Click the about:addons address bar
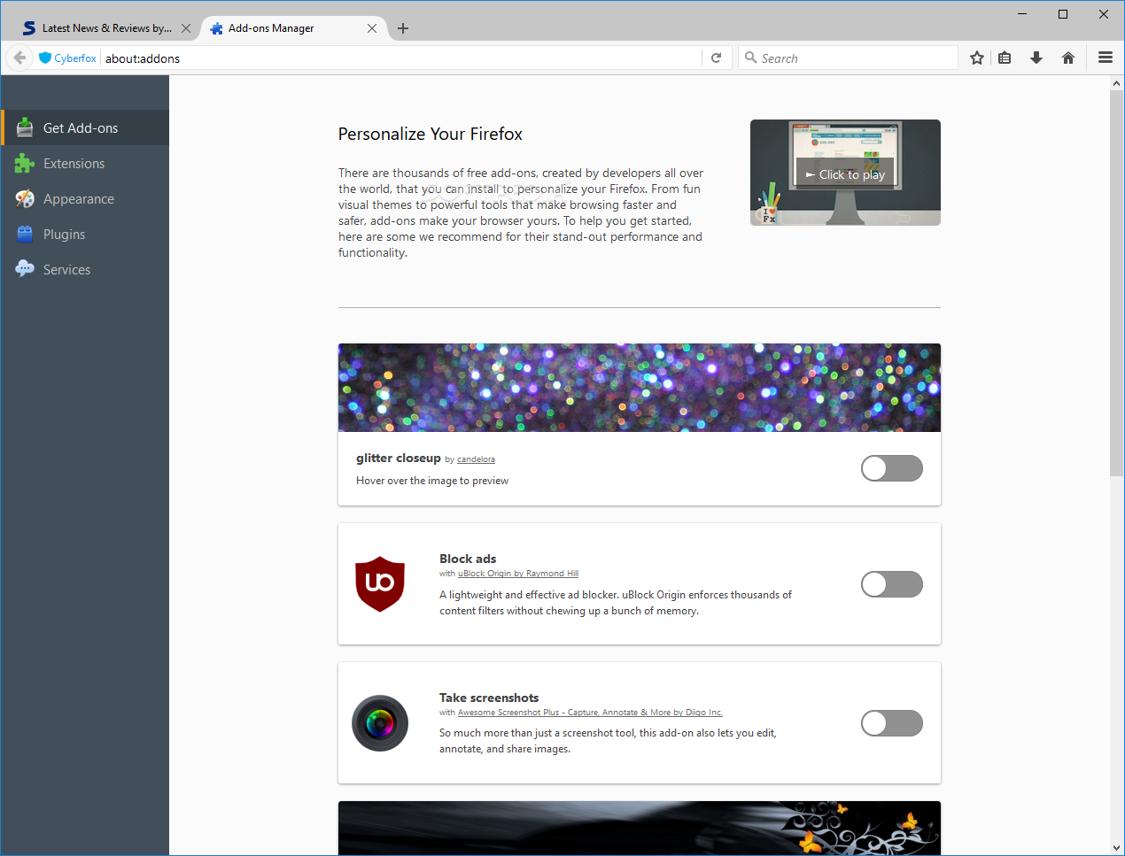1125x856 pixels. pyautogui.click(x=402, y=58)
